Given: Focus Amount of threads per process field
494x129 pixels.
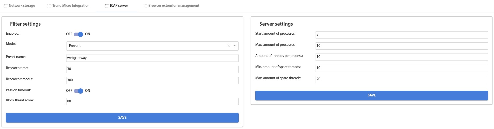Looking at the screenshot, I should coord(402,57).
